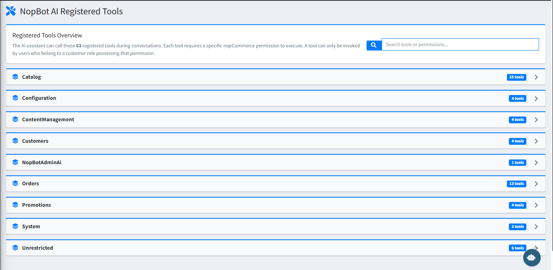Click the 13 tools badge
The image size is (553, 270).
point(516,184)
